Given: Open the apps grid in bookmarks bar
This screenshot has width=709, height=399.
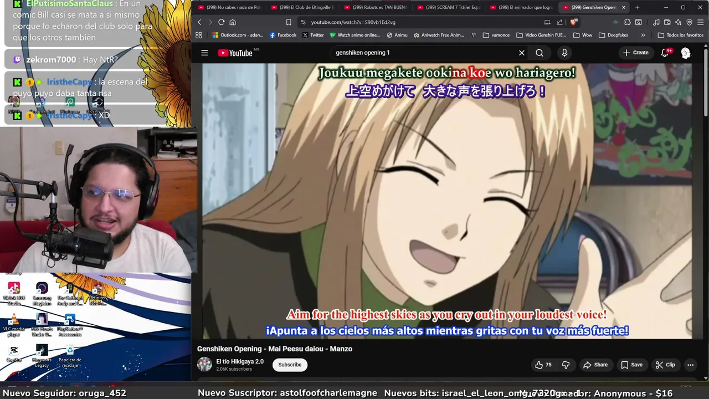Looking at the screenshot, I should click(198, 35).
